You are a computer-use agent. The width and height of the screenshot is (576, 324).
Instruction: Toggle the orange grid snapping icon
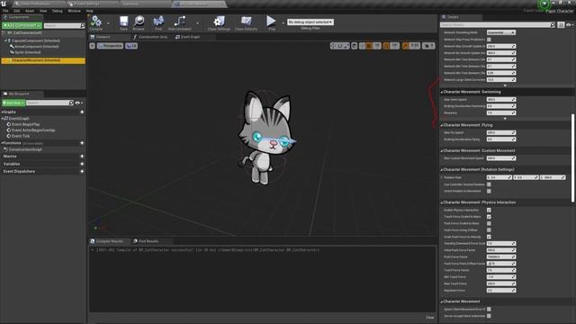click(368, 46)
